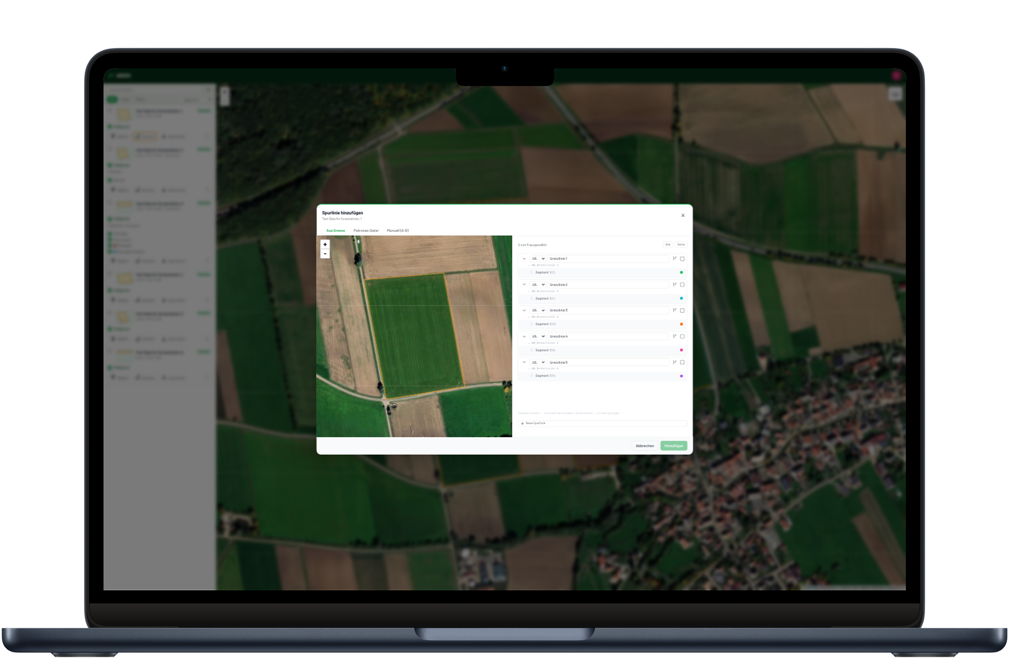Click the flag icon for Grenzlinie 1
The width and height of the screenshot is (1010, 659).
click(x=674, y=259)
